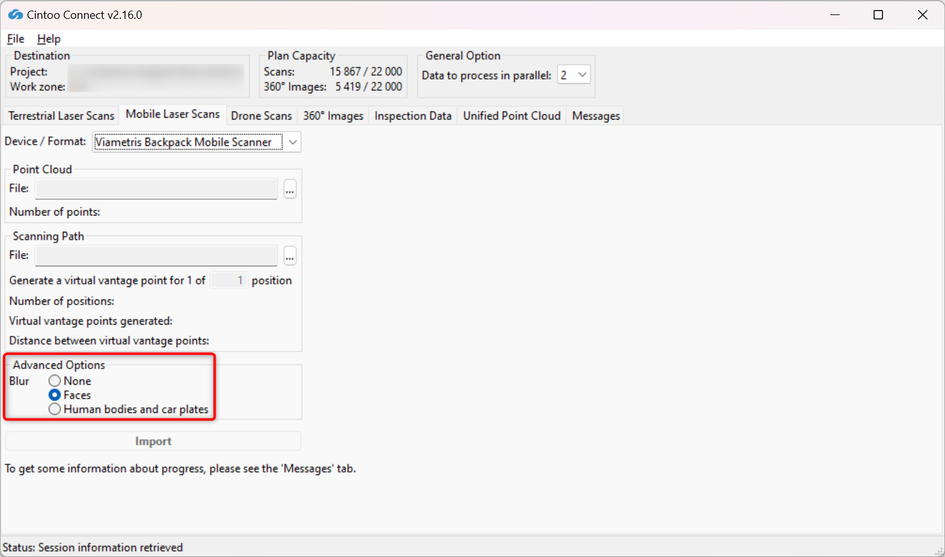Click the Point Cloud file path field
This screenshot has height=557, width=945.
point(157,189)
